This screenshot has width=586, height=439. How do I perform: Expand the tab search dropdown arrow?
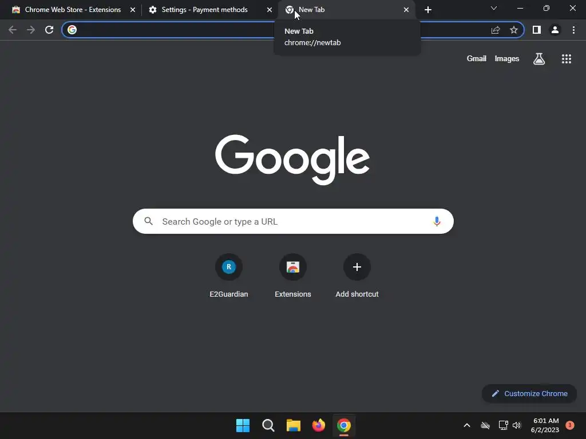click(x=494, y=8)
